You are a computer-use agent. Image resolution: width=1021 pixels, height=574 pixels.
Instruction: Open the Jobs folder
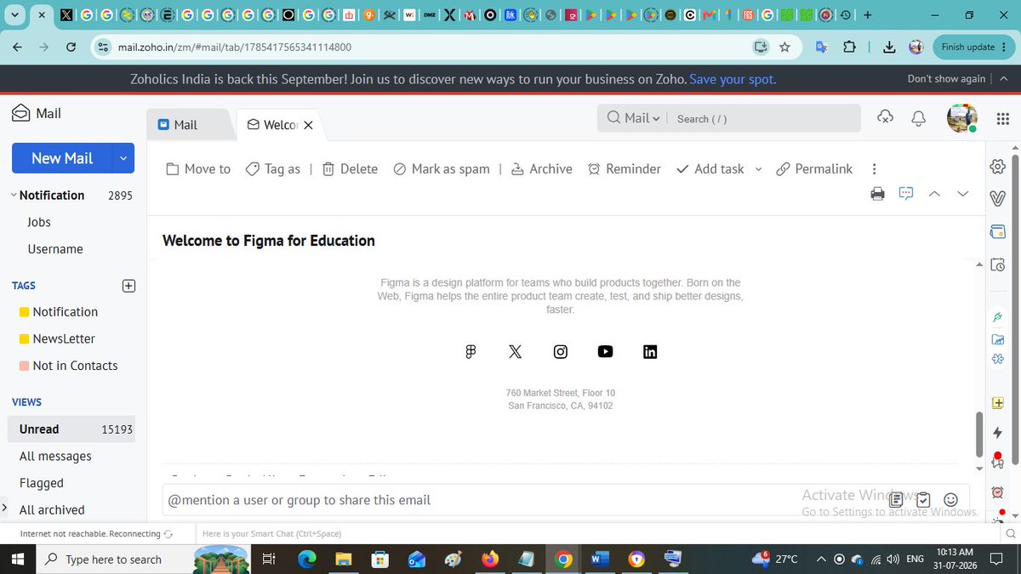click(39, 222)
